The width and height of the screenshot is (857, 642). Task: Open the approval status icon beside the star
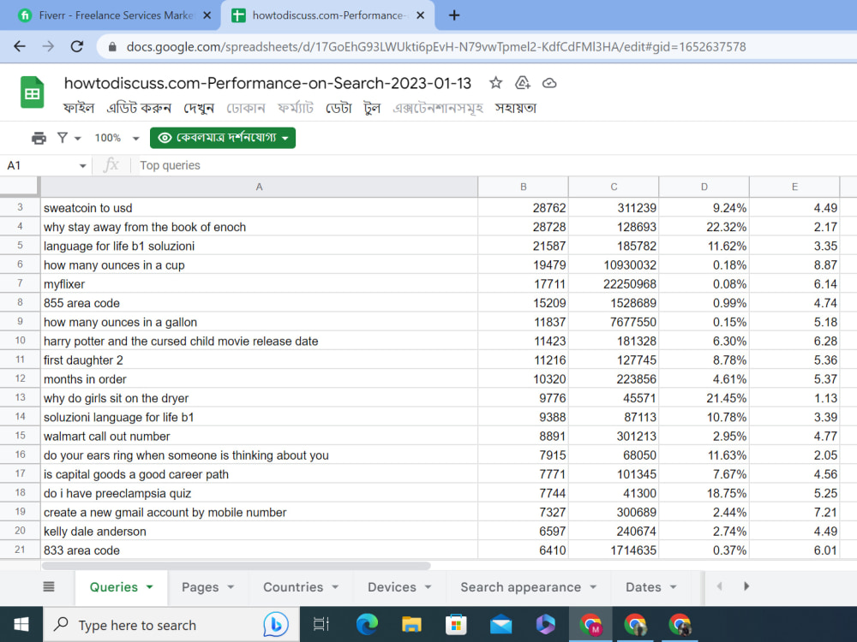click(x=523, y=83)
